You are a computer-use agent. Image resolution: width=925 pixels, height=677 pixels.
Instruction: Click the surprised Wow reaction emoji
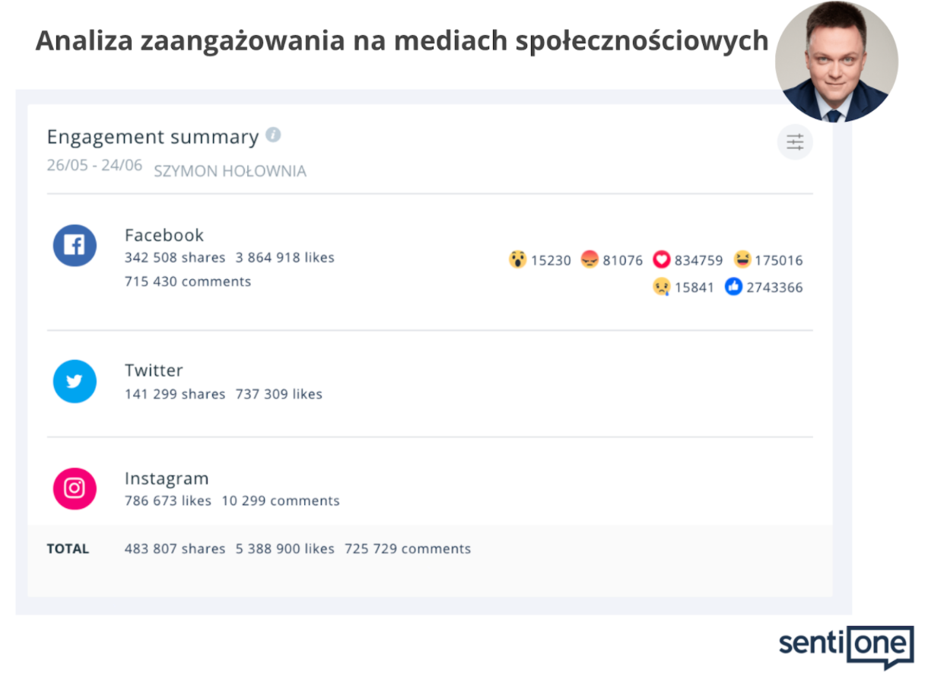point(518,259)
